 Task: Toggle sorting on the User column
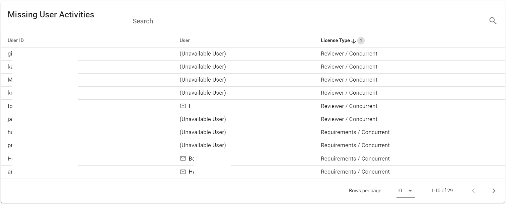click(185, 40)
